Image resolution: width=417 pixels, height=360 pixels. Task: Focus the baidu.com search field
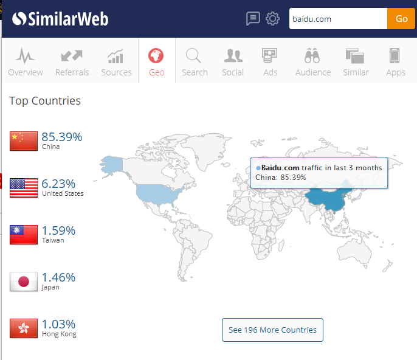pyautogui.click(x=338, y=19)
